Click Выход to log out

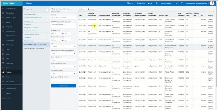(x=8, y=93)
